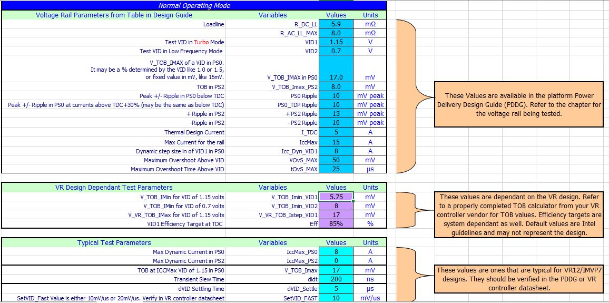Click the Normal Operating Mode header

[194, 5]
